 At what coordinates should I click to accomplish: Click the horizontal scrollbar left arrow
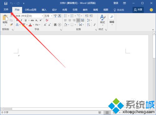[2, 109]
